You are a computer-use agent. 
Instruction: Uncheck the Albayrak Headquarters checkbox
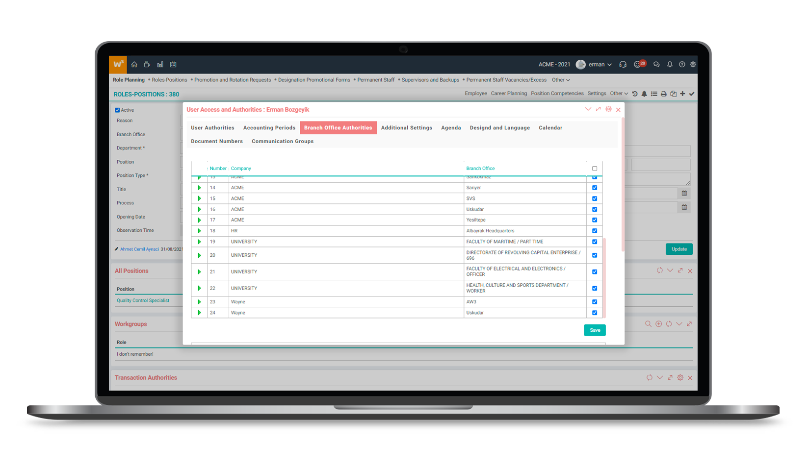595,231
